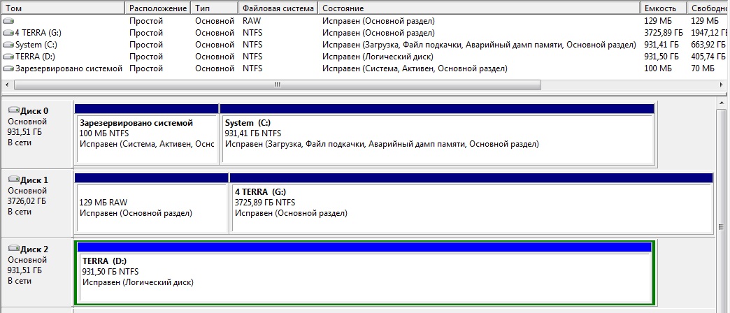Click the Диск 1 disk icon
730x313 pixels.
15,179
